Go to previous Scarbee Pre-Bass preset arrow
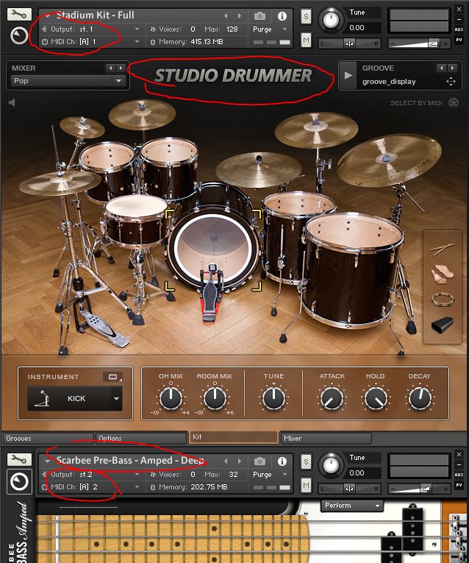469x563 pixels. [x=226, y=461]
